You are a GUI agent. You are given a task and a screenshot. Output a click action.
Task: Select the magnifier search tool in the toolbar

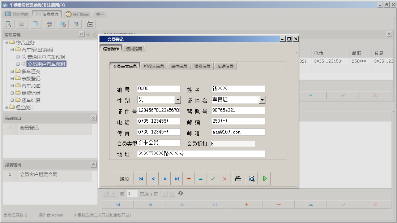pyautogui.click(x=8, y=24)
